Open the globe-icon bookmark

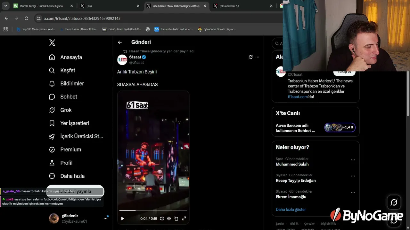click(x=148, y=29)
